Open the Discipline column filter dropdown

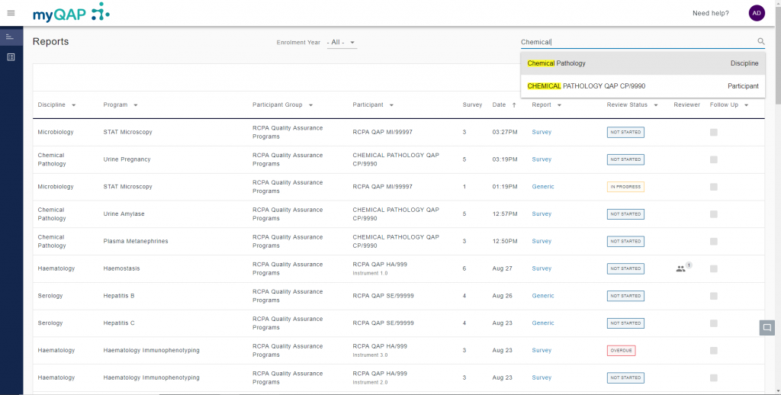[x=74, y=105]
